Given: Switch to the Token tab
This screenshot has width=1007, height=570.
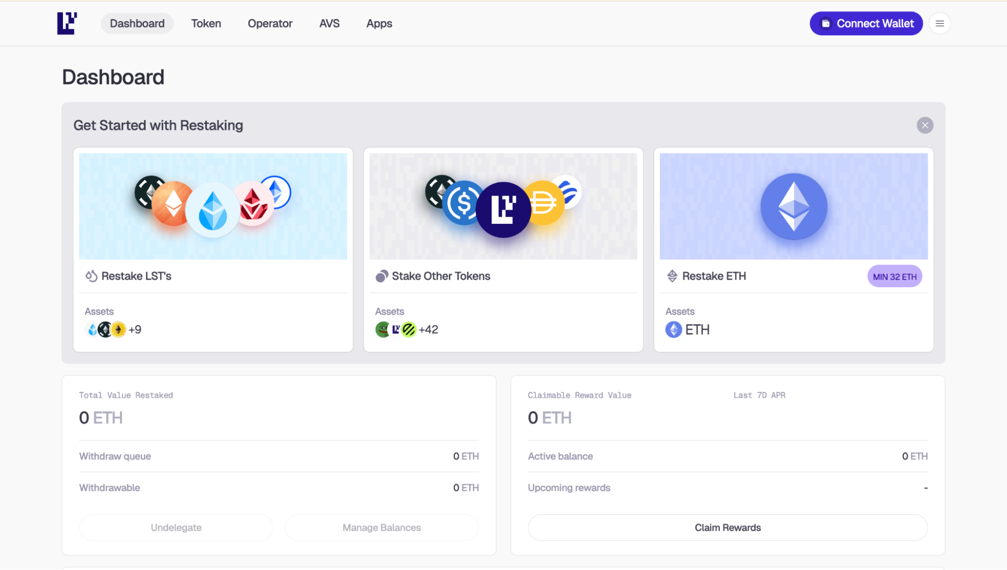Looking at the screenshot, I should (x=206, y=24).
